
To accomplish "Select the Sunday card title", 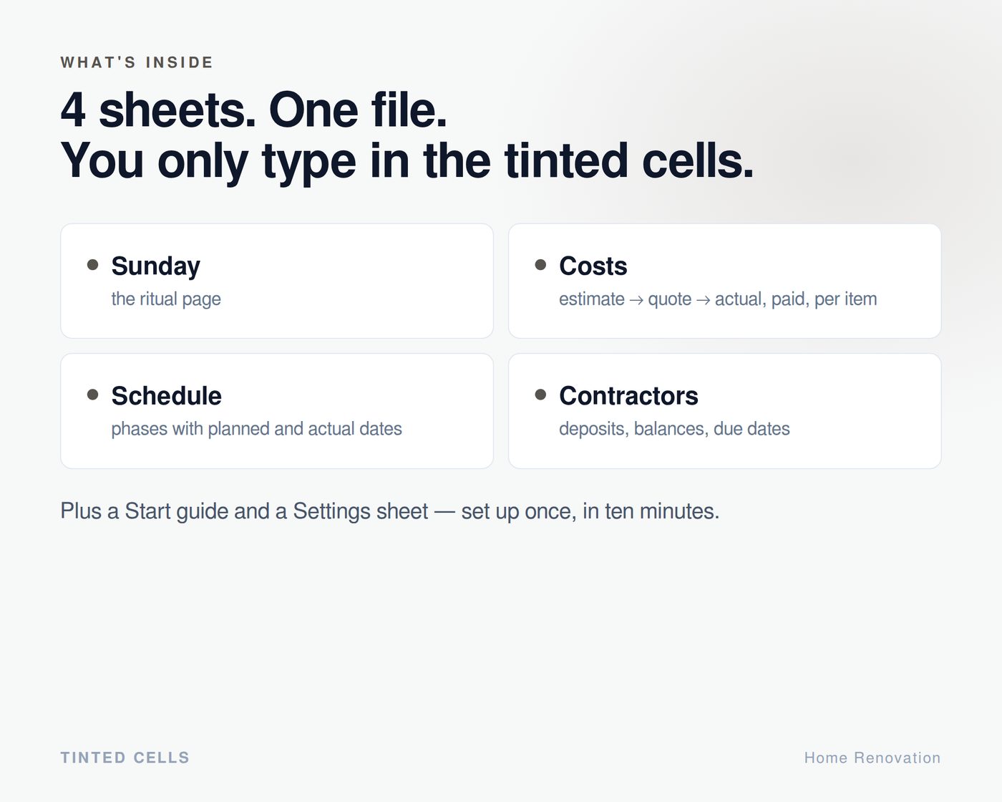I will click(x=155, y=266).
